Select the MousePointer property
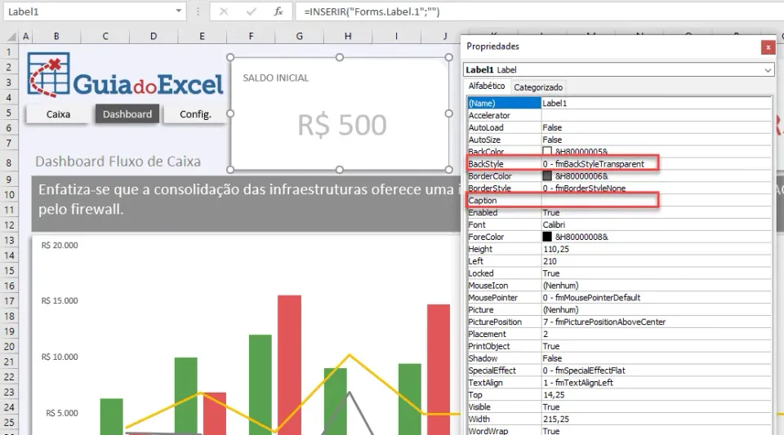 click(619, 298)
